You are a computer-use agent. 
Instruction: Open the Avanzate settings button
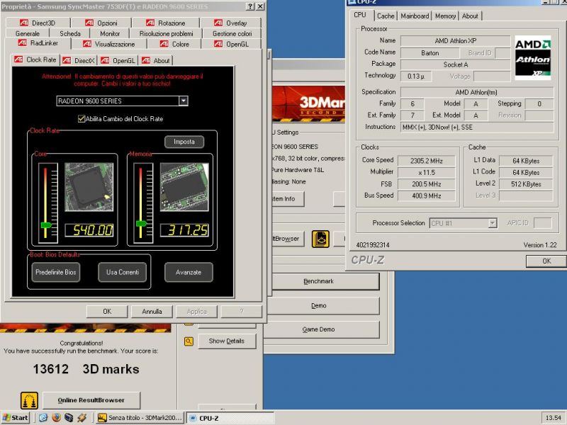pos(189,272)
